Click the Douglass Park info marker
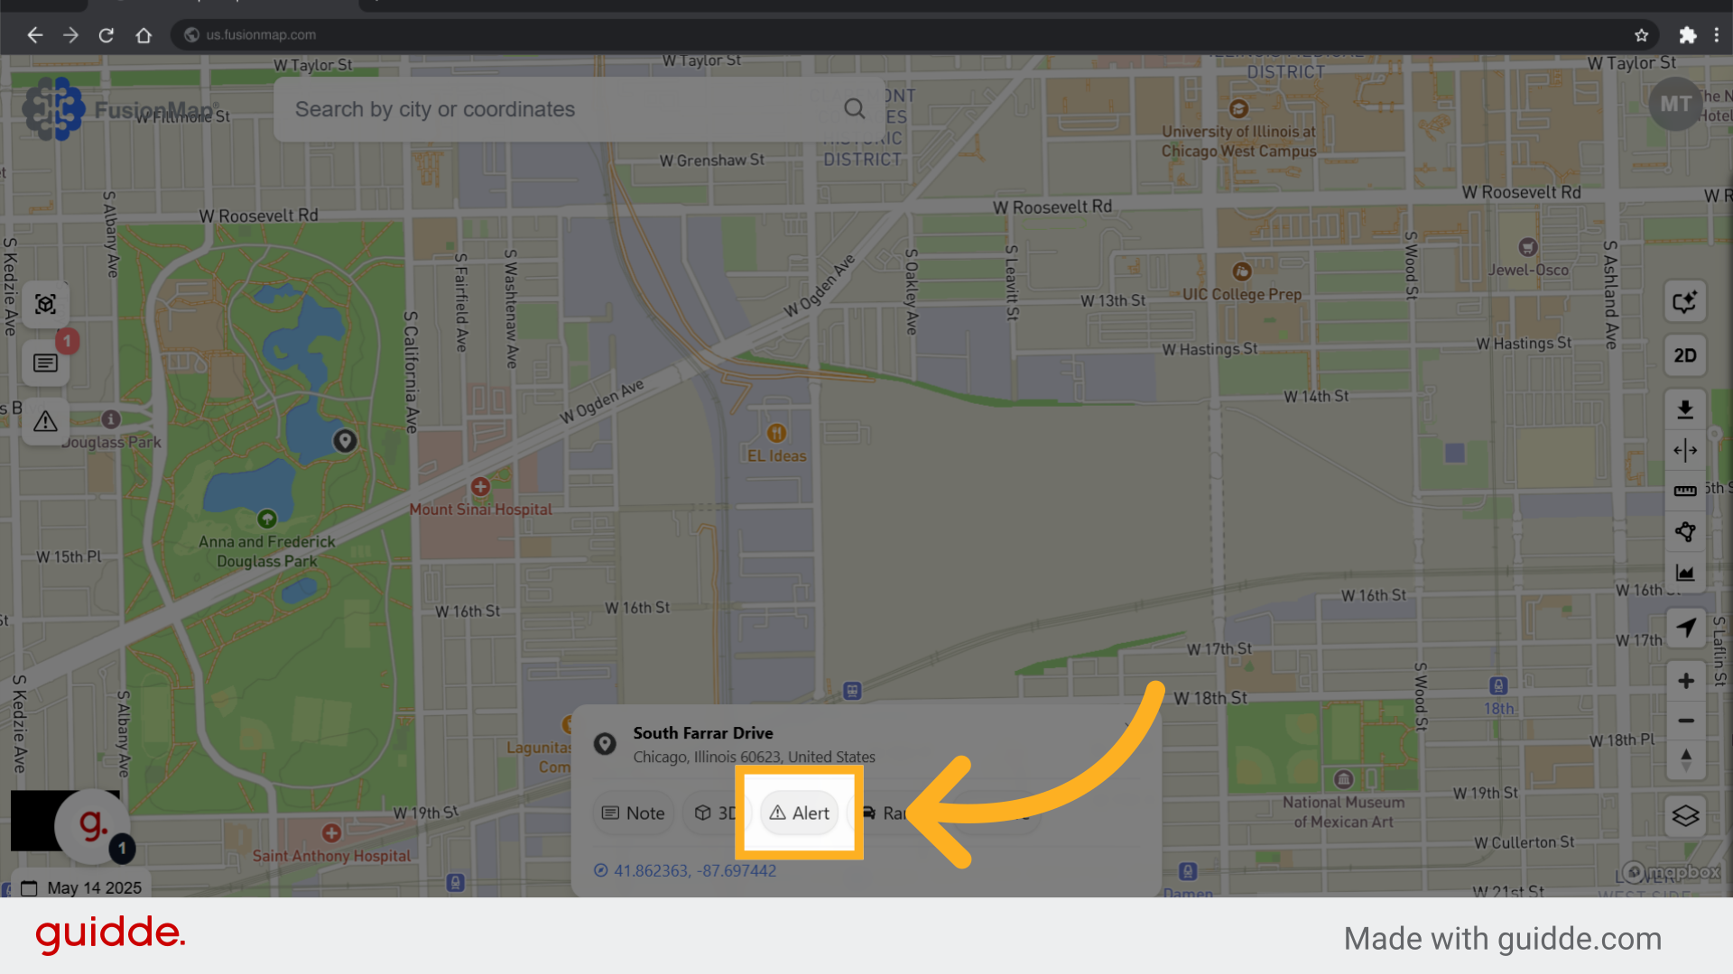This screenshot has width=1733, height=974. click(111, 419)
